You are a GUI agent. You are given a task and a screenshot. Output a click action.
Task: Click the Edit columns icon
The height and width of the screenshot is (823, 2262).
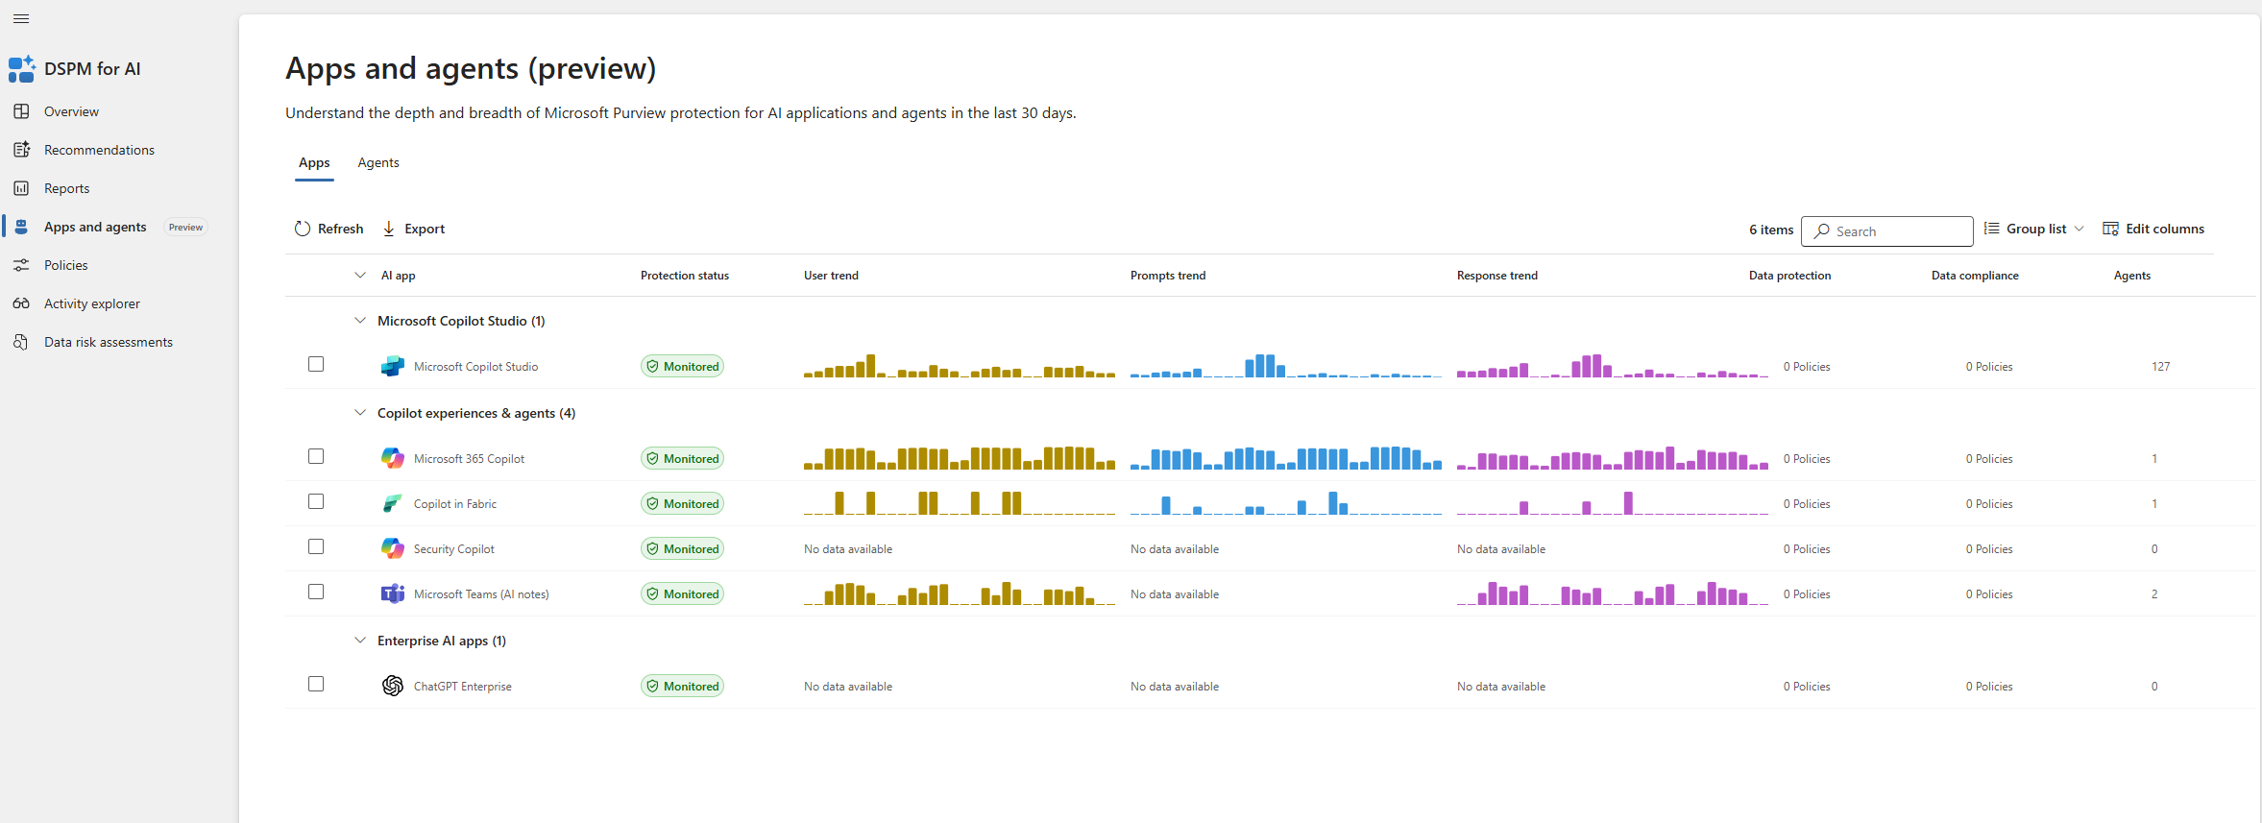pos(2110,229)
